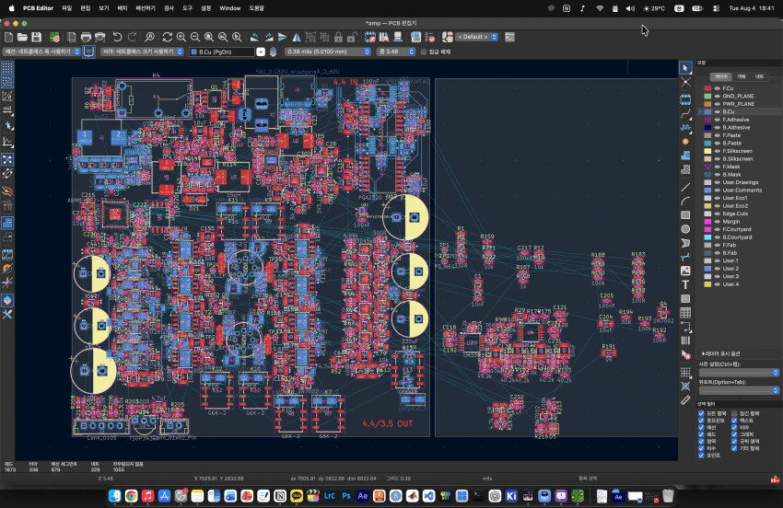Open the track width 배선 dropdown
Viewport: 783px width, 508px height.
(x=42, y=52)
